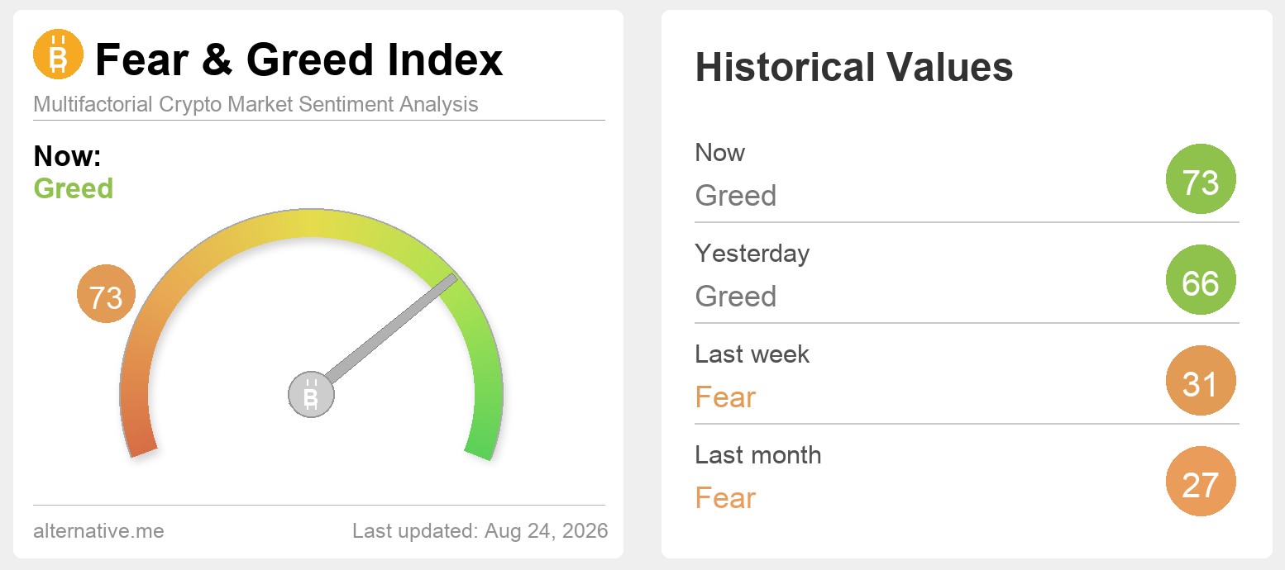This screenshot has width=1285, height=570.
Task: Click Multifactorial Crypto Market Sentiment Analysis subtitle
Action: coord(256,105)
